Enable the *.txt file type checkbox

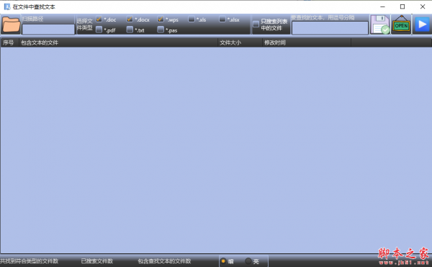(130, 30)
